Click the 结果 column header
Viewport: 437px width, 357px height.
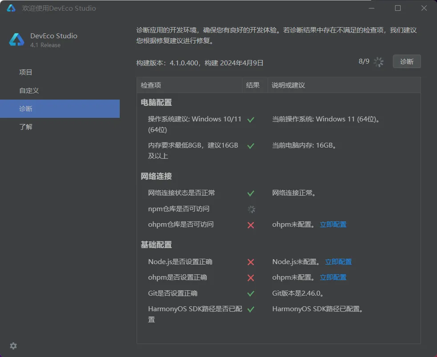(x=255, y=85)
